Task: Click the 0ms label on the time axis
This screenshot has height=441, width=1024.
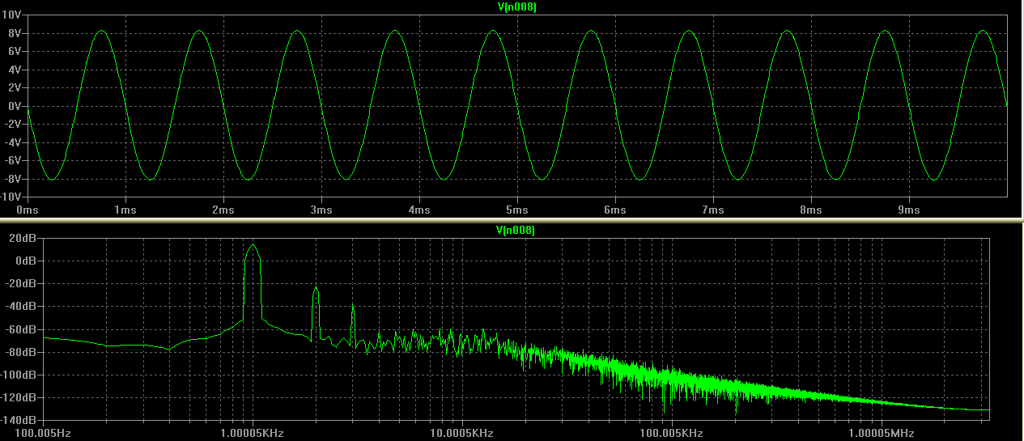Action: 28,210
